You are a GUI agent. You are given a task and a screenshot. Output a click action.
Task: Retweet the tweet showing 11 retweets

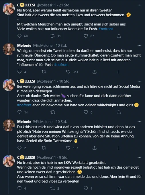click(x=52, y=36)
